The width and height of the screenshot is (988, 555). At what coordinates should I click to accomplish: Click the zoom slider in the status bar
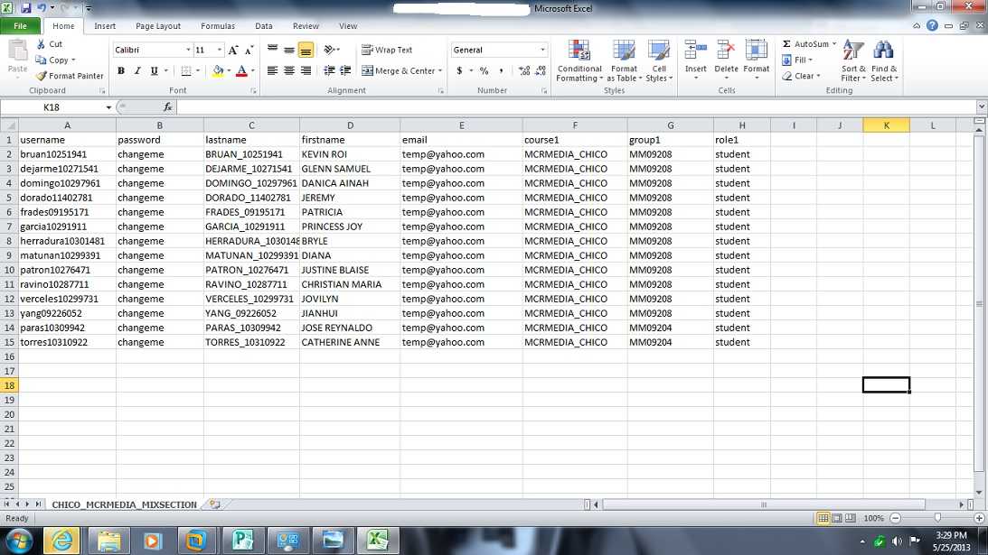[x=937, y=518]
